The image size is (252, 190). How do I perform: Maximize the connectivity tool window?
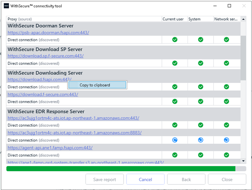pos(229,6)
